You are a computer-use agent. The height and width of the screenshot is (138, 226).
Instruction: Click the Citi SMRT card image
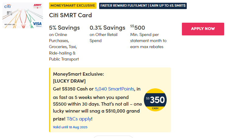[x=23, y=16]
